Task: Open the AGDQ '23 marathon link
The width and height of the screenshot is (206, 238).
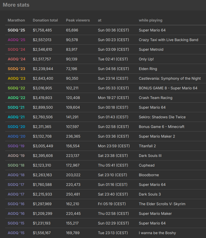Action: pyautogui.click(x=16, y=79)
